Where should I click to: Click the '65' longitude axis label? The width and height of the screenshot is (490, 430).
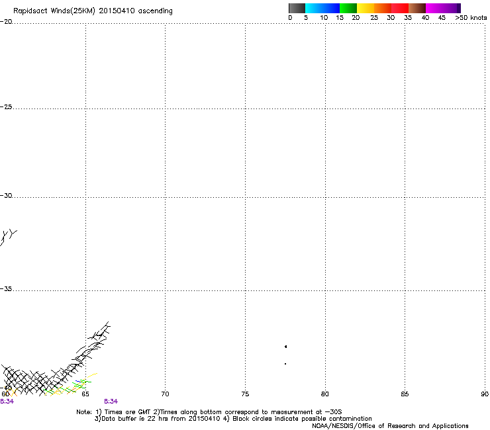[x=85, y=394]
